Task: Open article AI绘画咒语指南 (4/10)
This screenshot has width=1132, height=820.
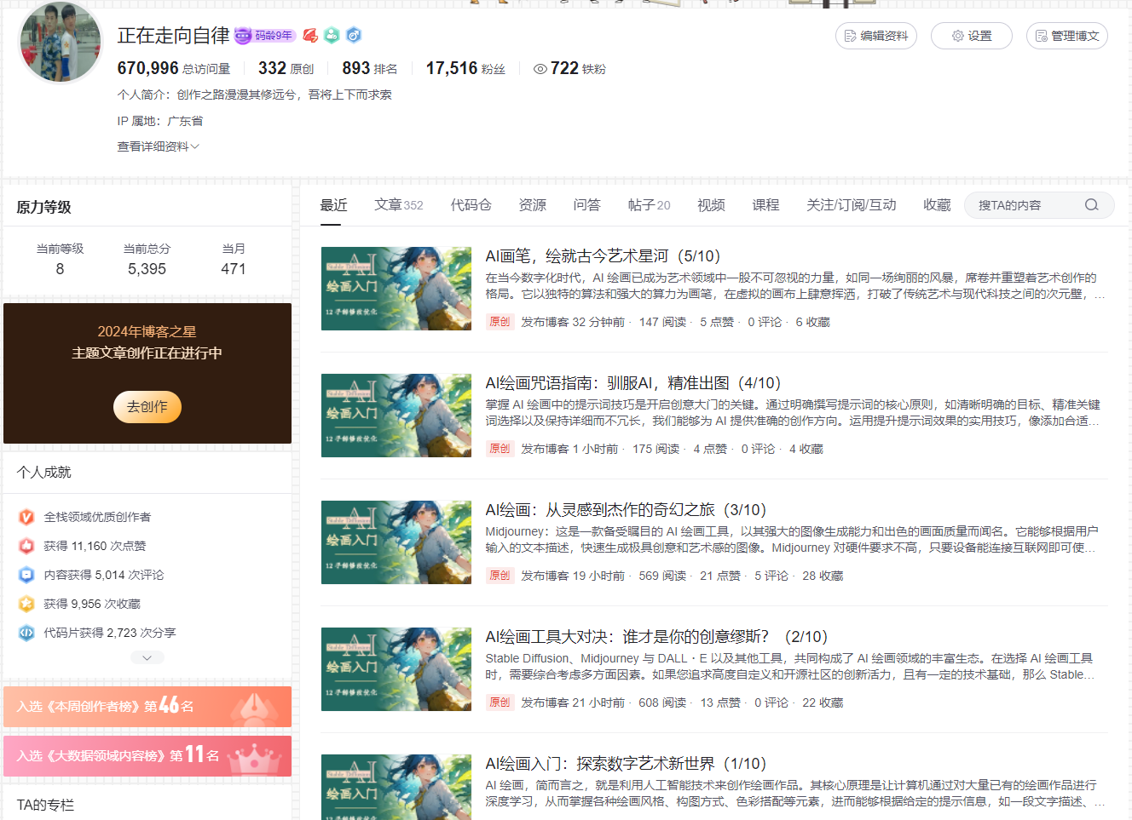Action: point(632,383)
